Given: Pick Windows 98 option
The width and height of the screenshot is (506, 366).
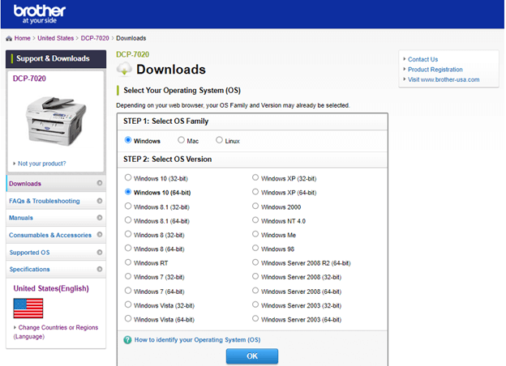Looking at the screenshot, I should click(x=255, y=248).
